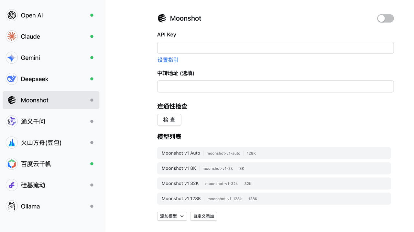Image resolution: width=414 pixels, height=232 pixels.
Task: Click the moonshot-v1-auto model ID text
Action: pyautogui.click(x=223, y=153)
